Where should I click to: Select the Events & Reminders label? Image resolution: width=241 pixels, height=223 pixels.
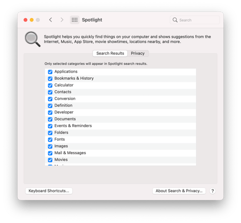[73, 126]
